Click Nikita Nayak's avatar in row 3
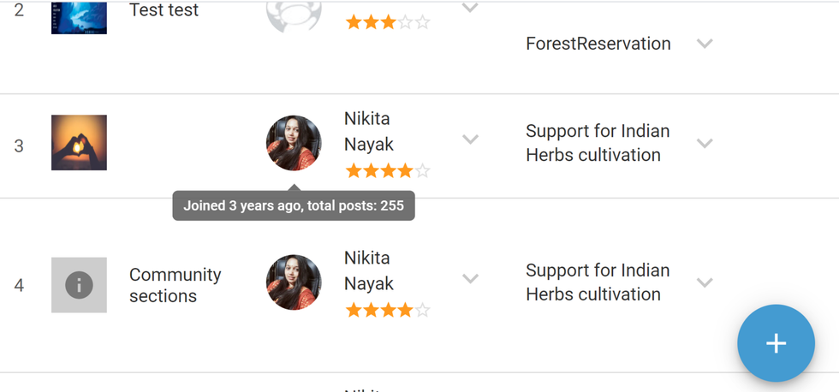 pos(294,143)
